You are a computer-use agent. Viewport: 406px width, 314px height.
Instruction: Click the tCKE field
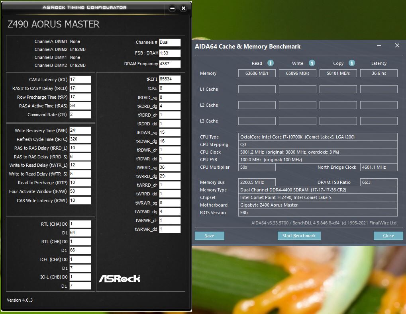coord(170,88)
